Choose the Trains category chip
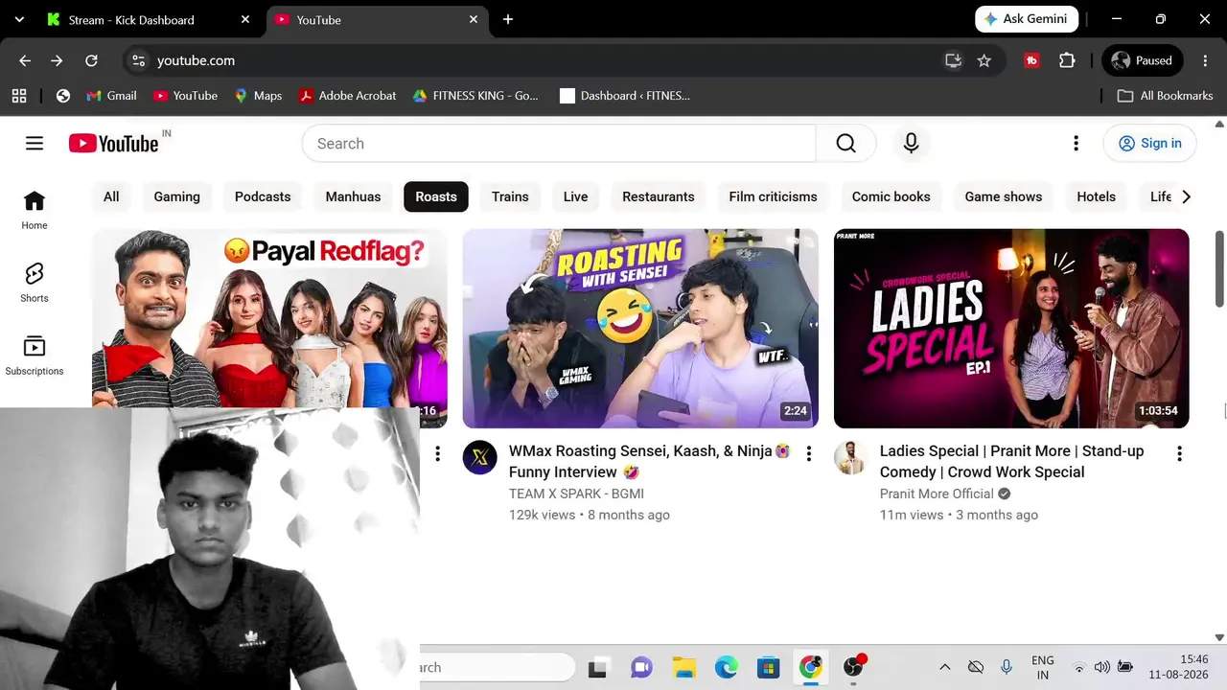Screen dimensions: 1227x690 pyautogui.click(x=510, y=196)
